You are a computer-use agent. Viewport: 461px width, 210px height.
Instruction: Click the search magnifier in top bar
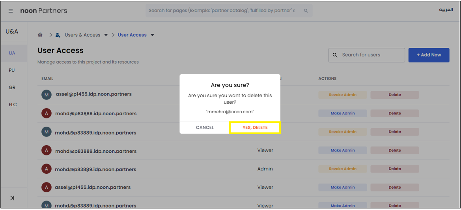pyautogui.click(x=306, y=11)
